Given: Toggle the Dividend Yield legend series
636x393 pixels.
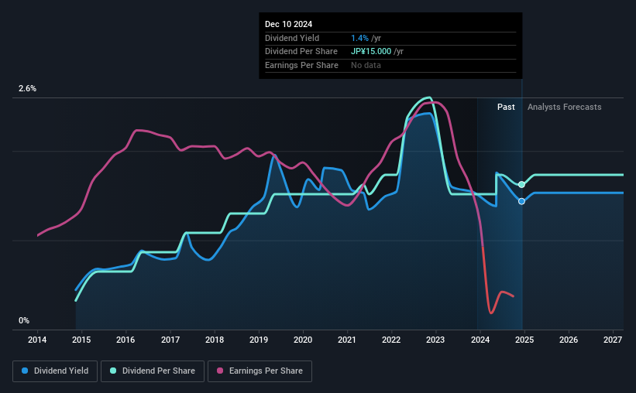Looking at the screenshot, I should click(55, 371).
